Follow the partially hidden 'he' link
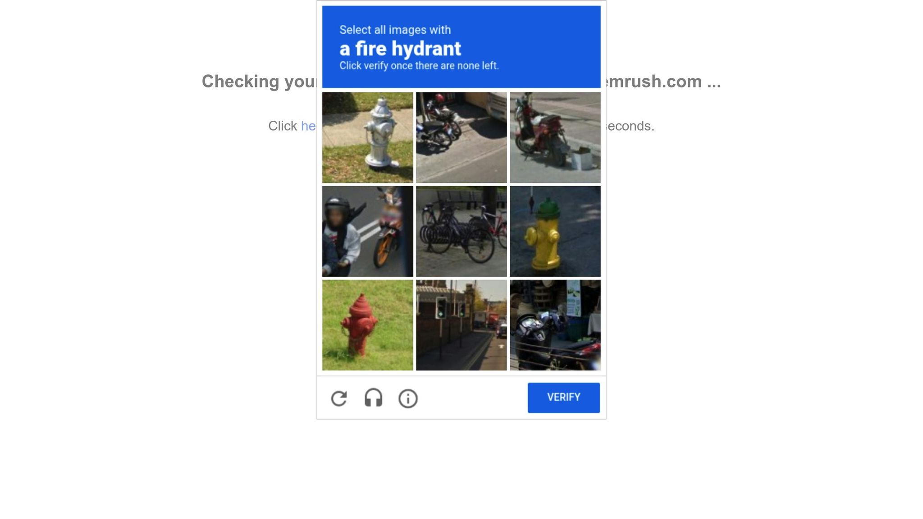This screenshot has width=923, height=519. tap(308, 126)
